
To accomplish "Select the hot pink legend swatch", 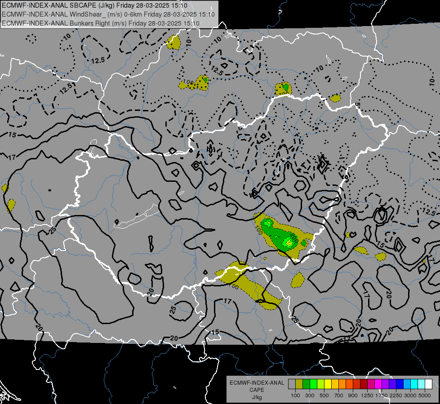I will tap(371, 384).
